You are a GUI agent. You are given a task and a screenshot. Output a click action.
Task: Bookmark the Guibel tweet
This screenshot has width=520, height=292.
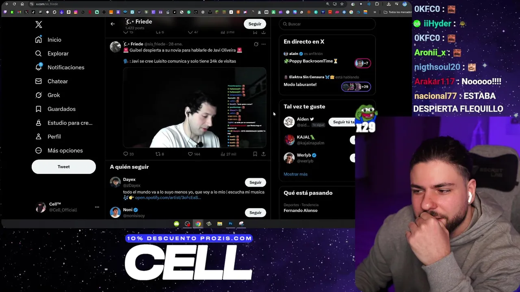pyautogui.click(x=255, y=154)
